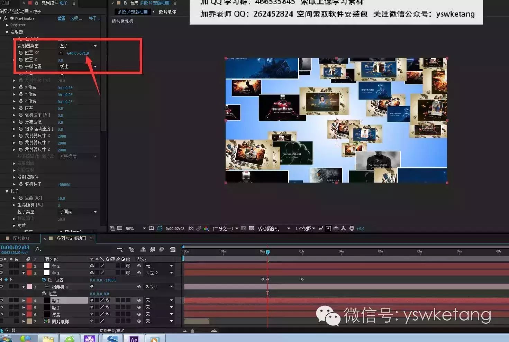Collapse the 粒子 group in effect controls
Image resolution: width=509 pixels, height=342 pixels.
[x=7, y=191]
